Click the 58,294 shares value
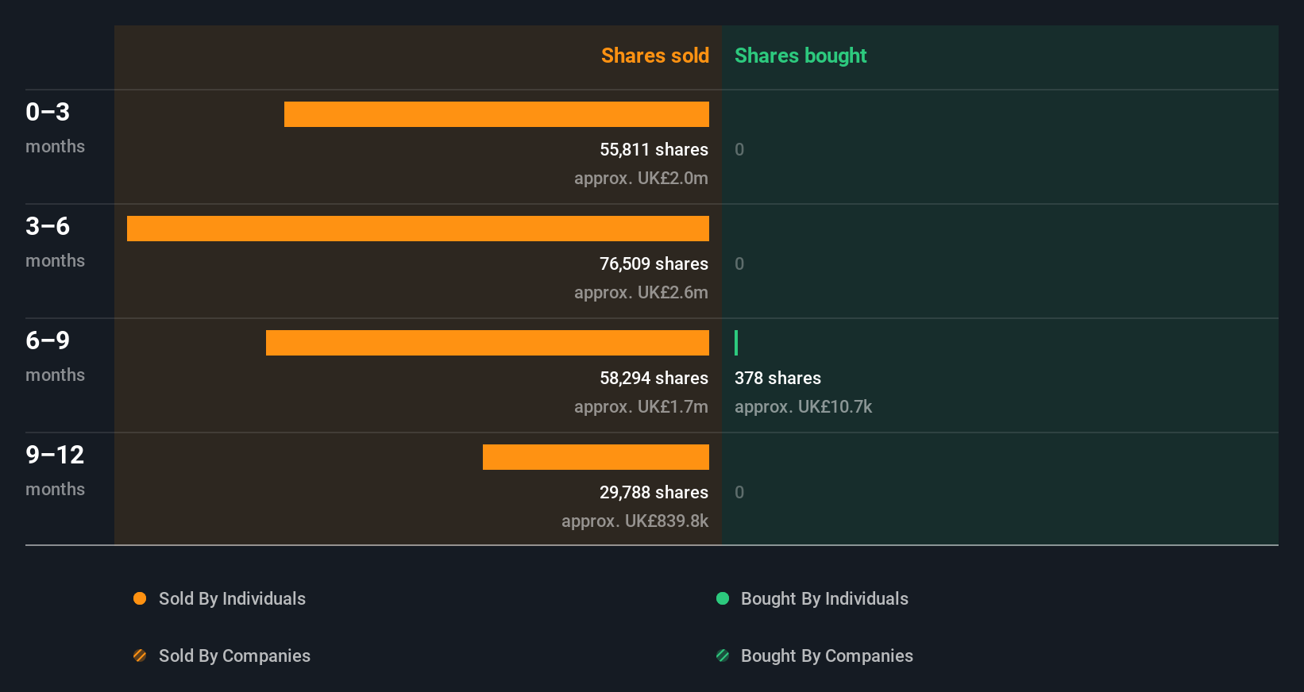1304x692 pixels. 654,378
